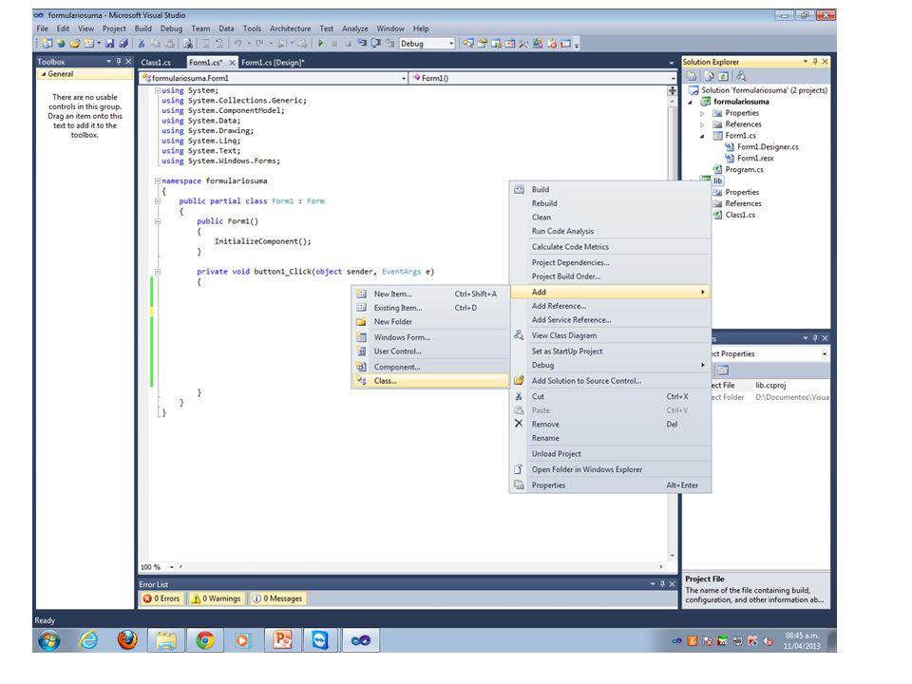This screenshot has height=684, width=912.
Task: Click the New Project toolbar icon
Action: (x=47, y=44)
